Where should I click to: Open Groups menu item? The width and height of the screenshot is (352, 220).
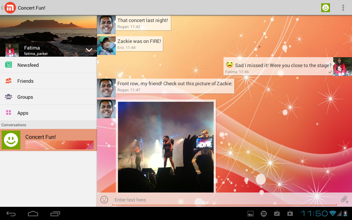48,97
